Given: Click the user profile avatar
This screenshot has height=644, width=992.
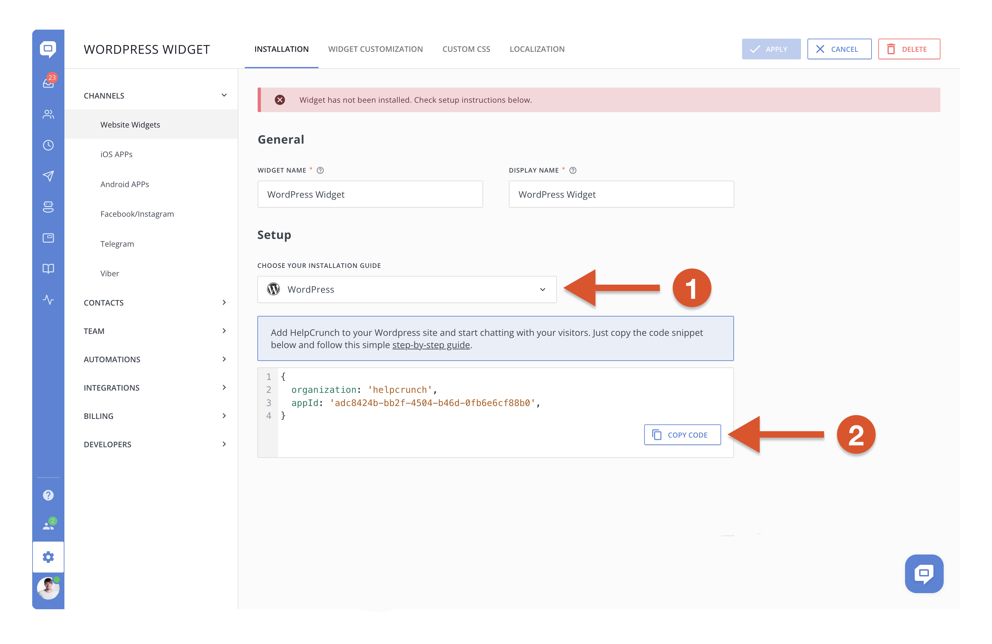Looking at the screenshot, I should point(48,588).
